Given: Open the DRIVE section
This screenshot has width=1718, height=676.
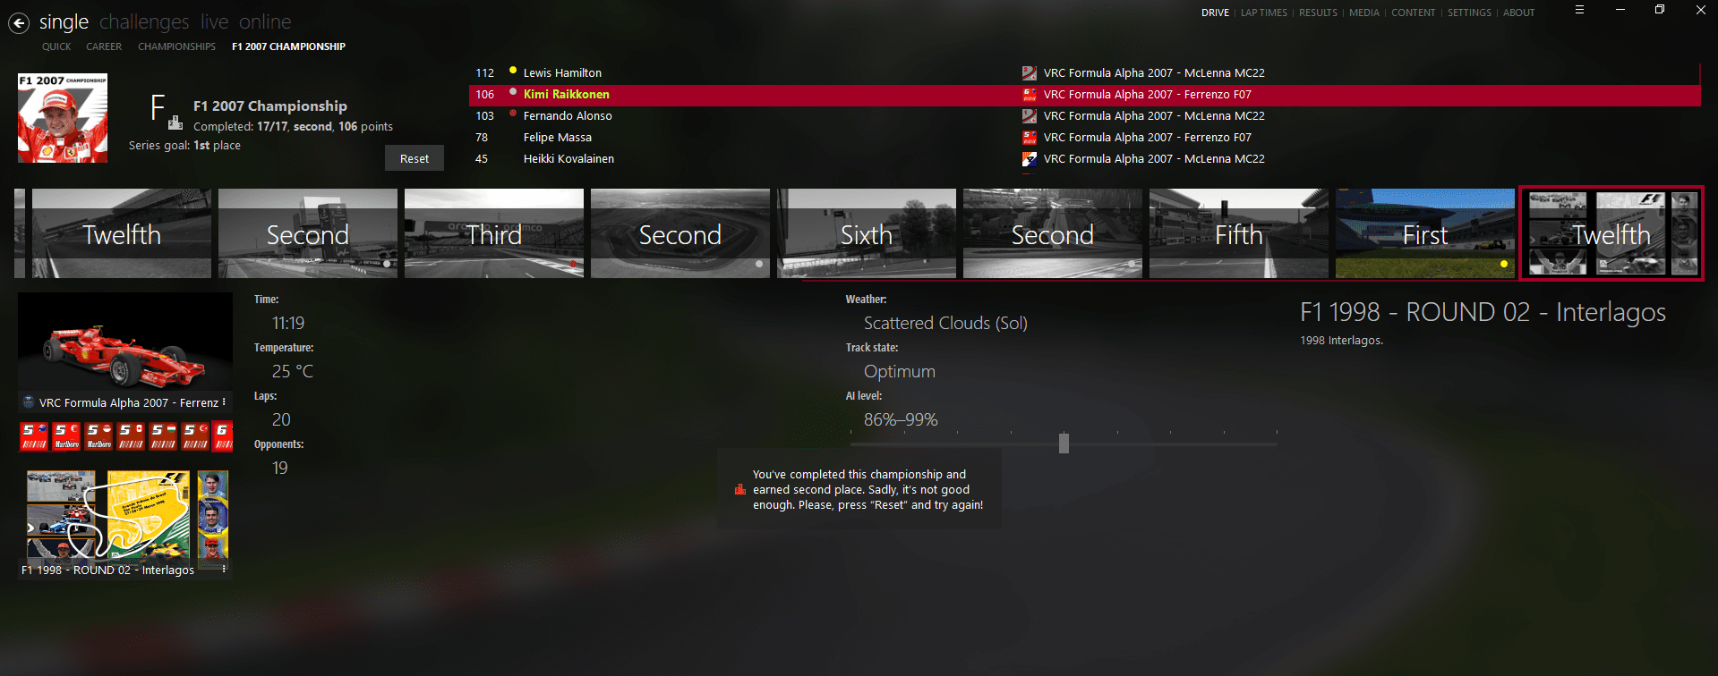Looking at the screenshot, I should [1215, 13].
